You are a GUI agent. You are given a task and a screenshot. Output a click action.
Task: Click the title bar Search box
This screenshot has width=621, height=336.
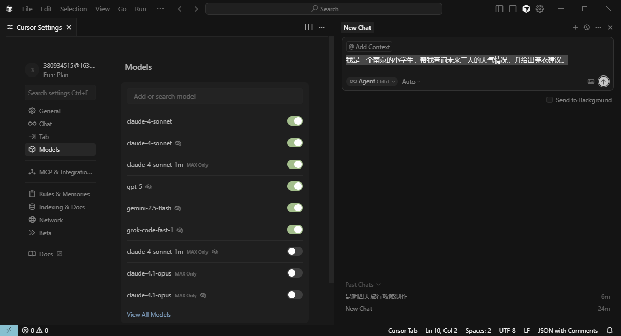[x=324, y=9]
